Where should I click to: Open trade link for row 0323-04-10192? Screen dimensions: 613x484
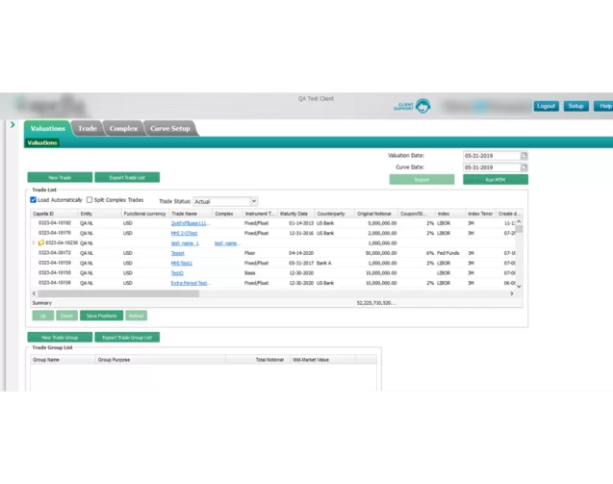coord(190,223)
